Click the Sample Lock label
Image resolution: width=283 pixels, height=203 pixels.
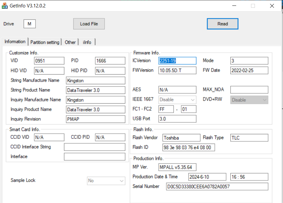[23, 180]
